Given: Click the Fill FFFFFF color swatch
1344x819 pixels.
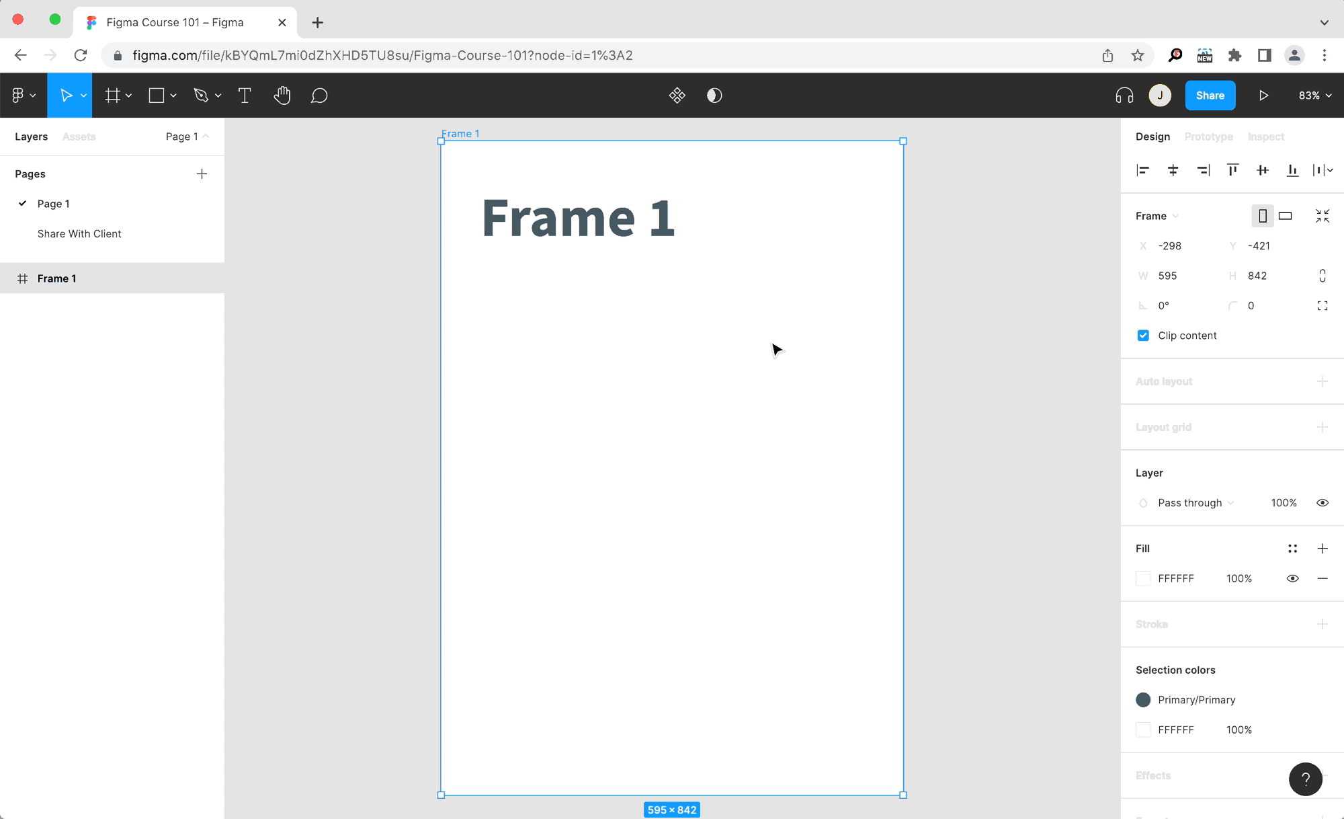Looking at the screenshot, I should point(1143,578).
